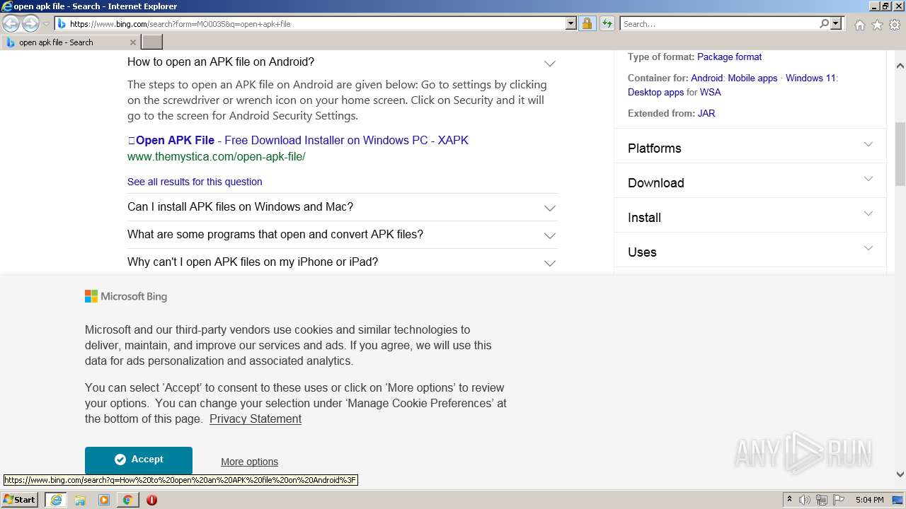
Task: Click the volume speaker tray icon
Action: point(805,500)
